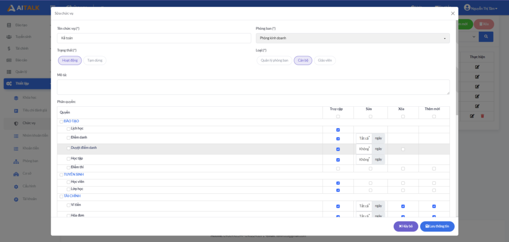
Task: Click the Tài chính dollar icon in sidebar
Action: pyautogui.click(x=9, y=48)
